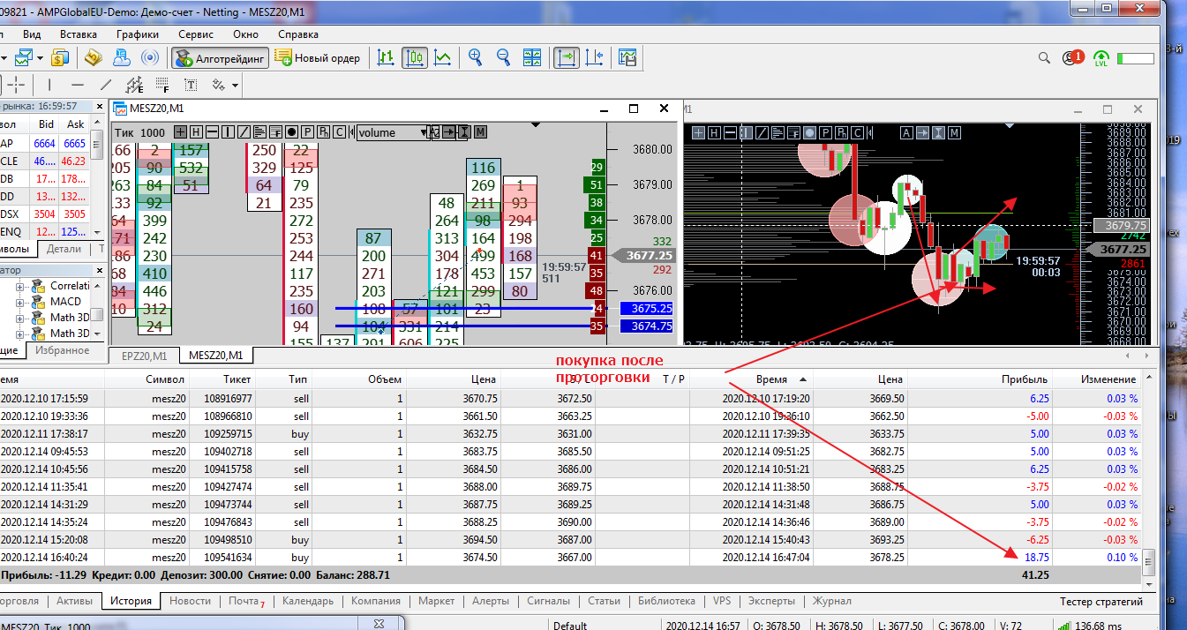Click the blue 3675.25 price level label
Screen dimensions: 1187x630
pyautogui.click(x=647, y=309)
